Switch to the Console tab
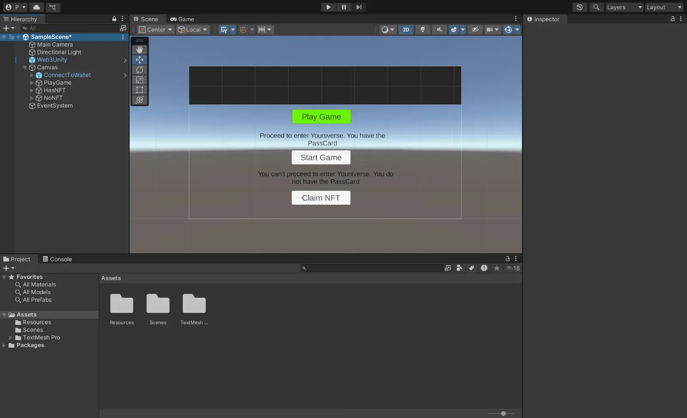This screenshot has height=418, width=687. [x=57, y=259]
